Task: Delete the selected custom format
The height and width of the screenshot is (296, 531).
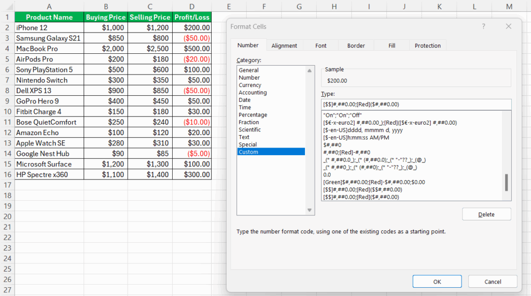Action: coord(486,214)
